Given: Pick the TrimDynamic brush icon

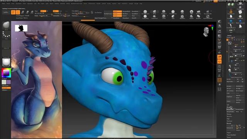Looking at the screenshot, I should (173, 12).
